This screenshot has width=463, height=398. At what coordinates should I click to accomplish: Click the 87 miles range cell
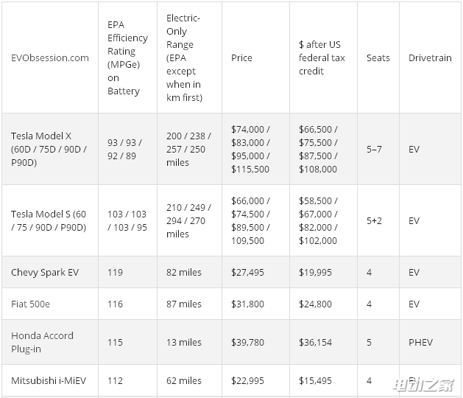click(x=184, y=304)
